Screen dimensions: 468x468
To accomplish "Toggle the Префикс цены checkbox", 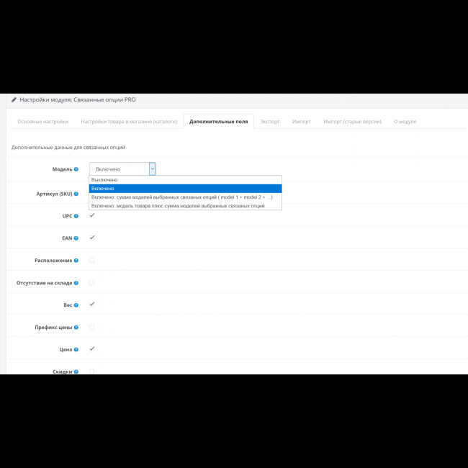I will pos(91,327).
